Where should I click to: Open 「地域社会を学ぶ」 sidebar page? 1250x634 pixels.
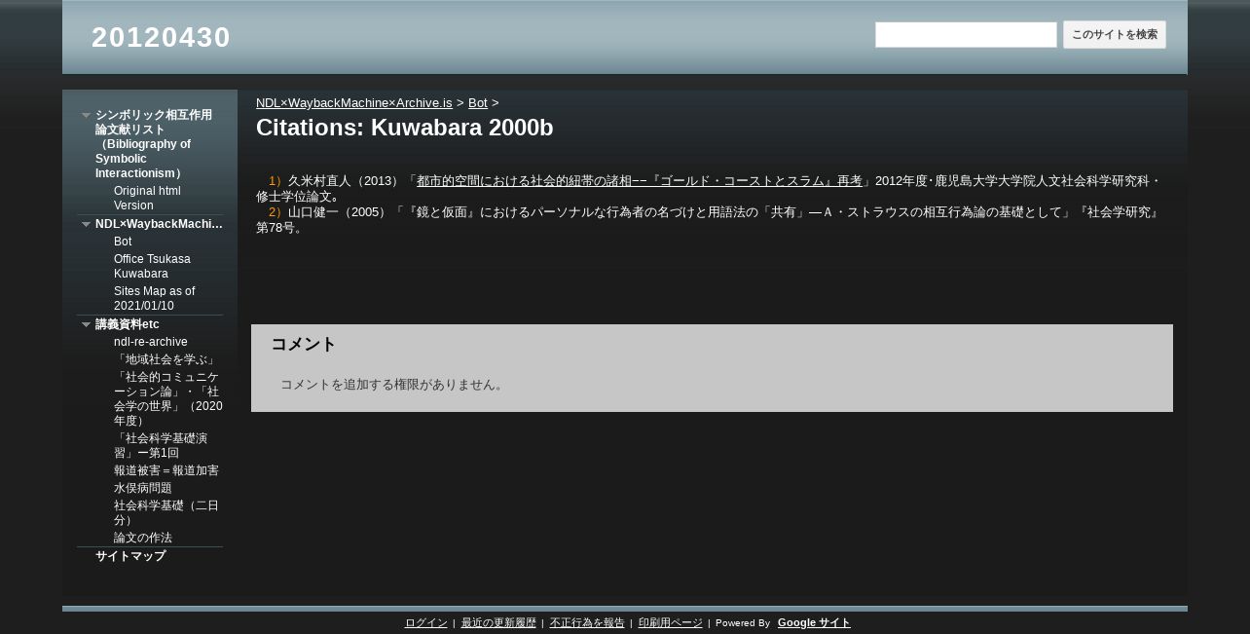click(165, 359)
